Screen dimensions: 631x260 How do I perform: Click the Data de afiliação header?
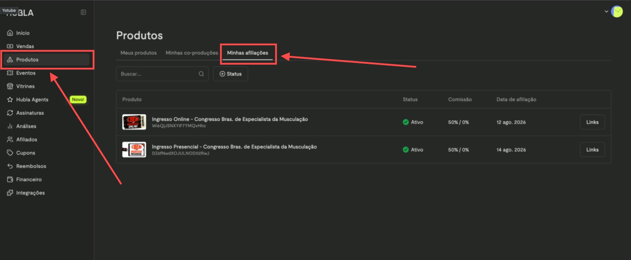516,99
